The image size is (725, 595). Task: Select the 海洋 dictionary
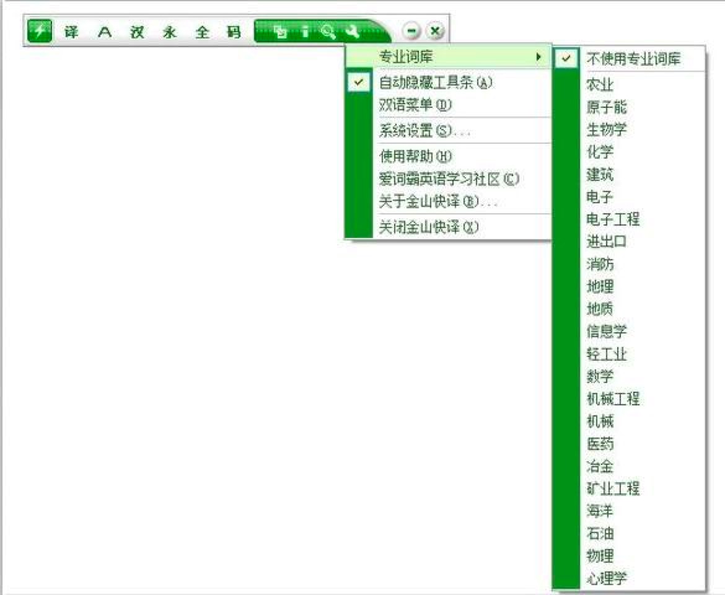[629, 511]
